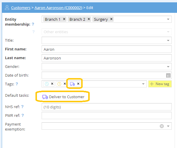Expand the Gender dropdown
The image size is (177, 148).
(x=168, y=67)
